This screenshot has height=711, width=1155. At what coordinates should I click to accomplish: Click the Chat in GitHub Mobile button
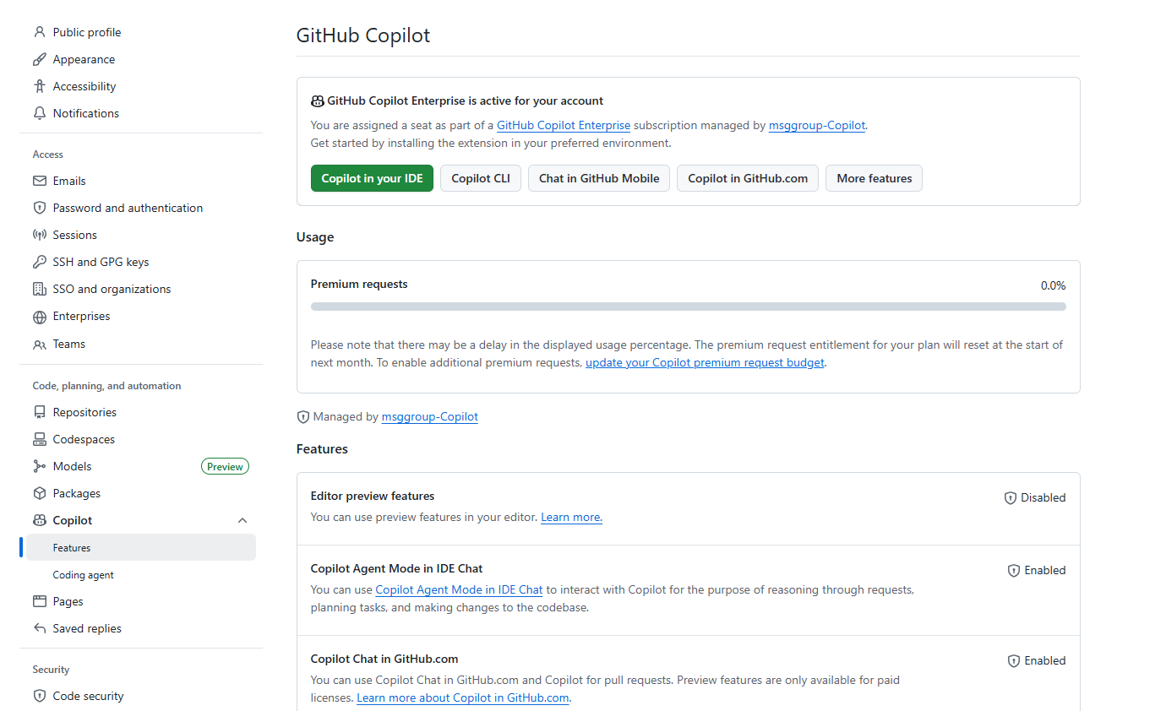599,178
